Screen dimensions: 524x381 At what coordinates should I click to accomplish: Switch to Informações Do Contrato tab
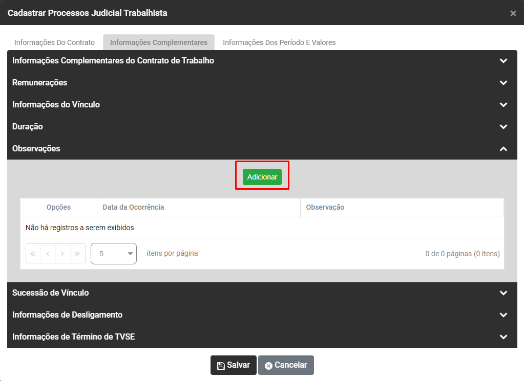(x=54, y=42)
